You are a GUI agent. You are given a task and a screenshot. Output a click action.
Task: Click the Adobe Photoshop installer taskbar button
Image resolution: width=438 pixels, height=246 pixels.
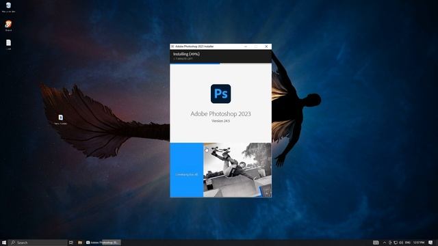coord(103,243)
